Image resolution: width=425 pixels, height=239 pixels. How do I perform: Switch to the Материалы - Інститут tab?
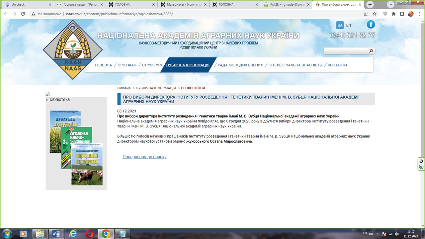click(x=183, y=5)
